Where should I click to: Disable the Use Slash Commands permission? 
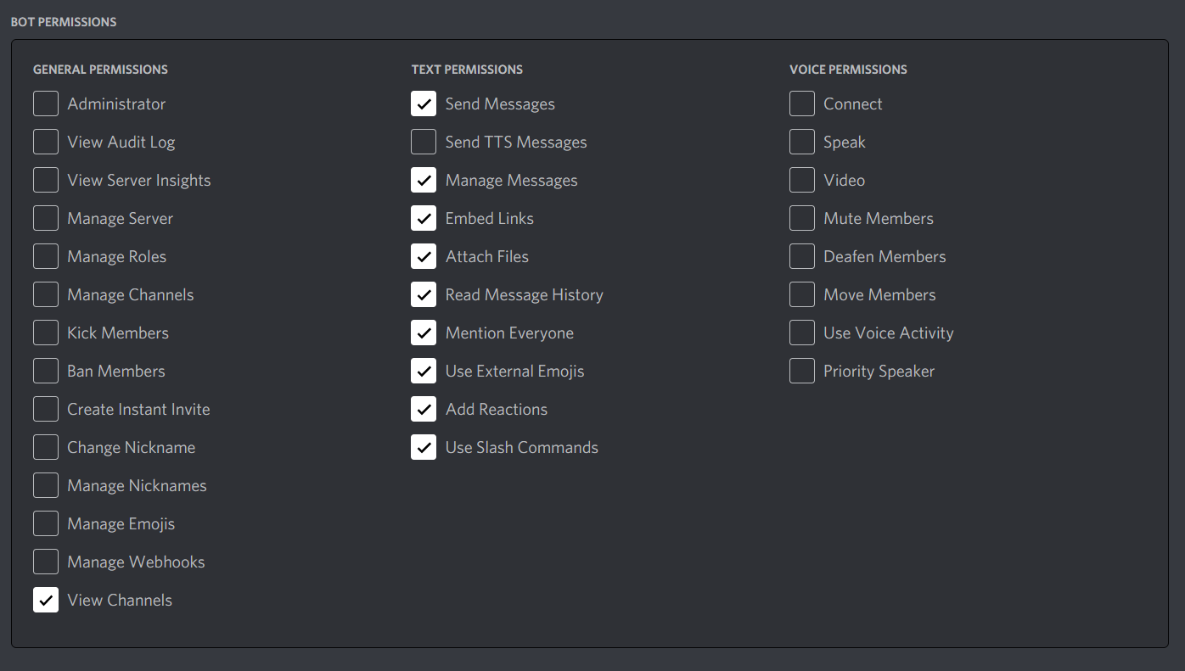tap(424, 447)
